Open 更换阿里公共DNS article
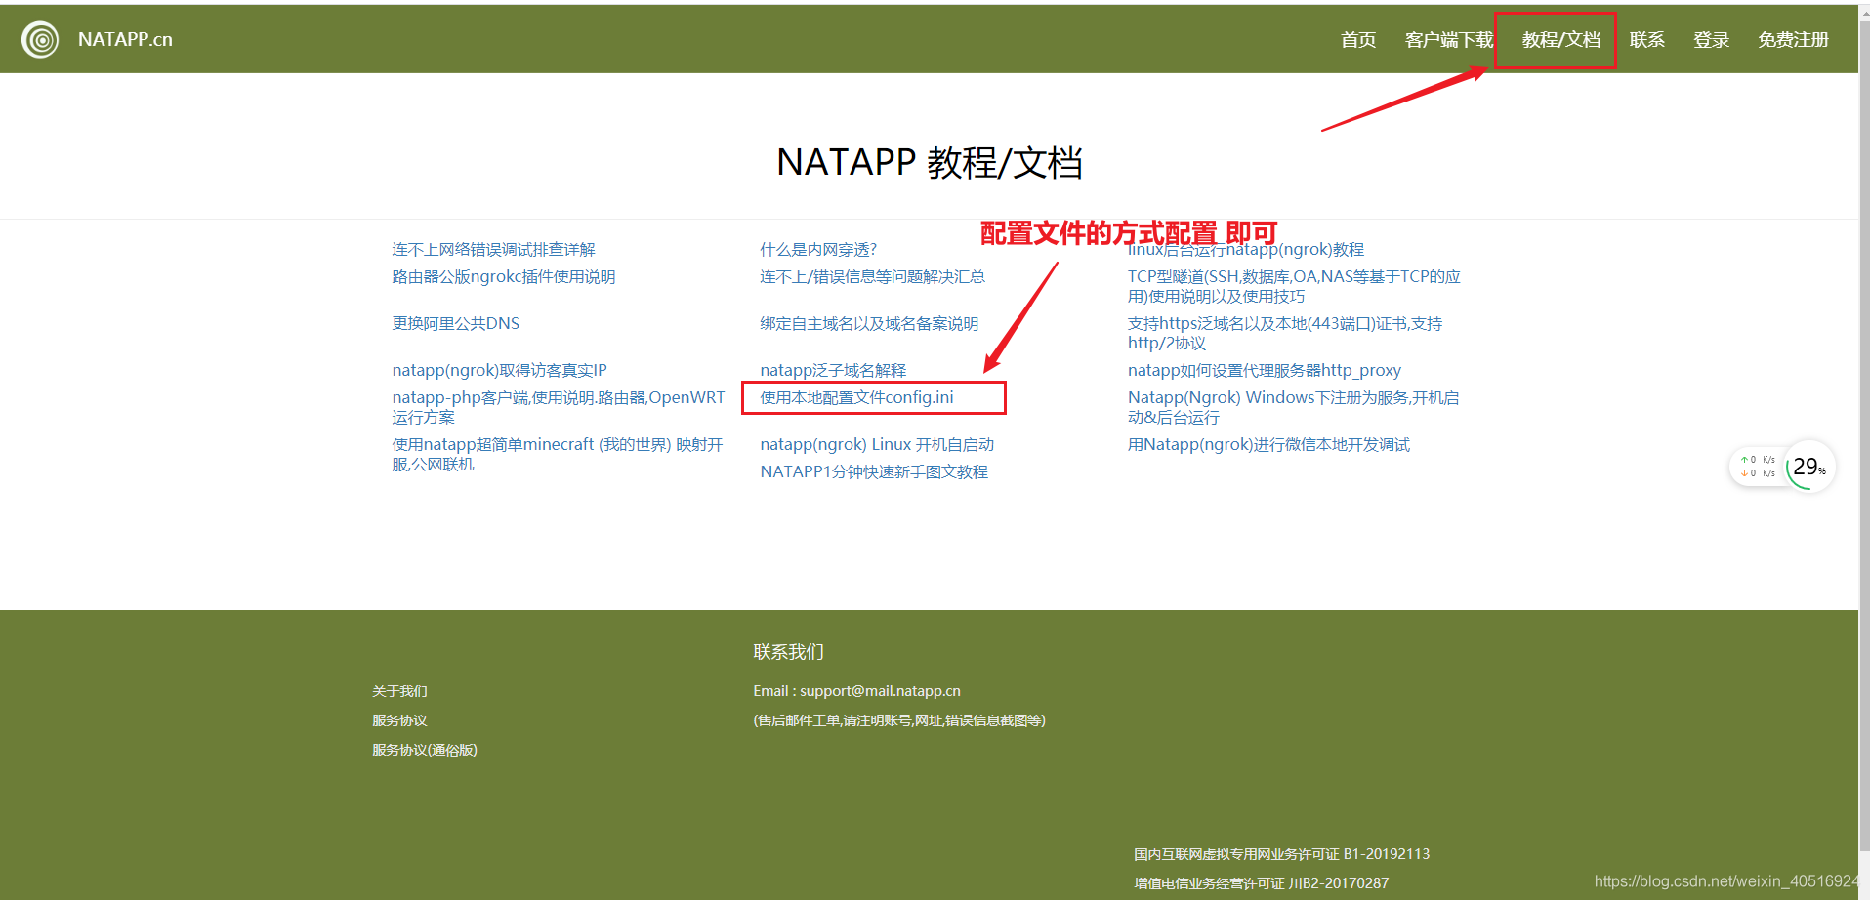This screenshot has width=1870, height=900. [x=456, y=324]
